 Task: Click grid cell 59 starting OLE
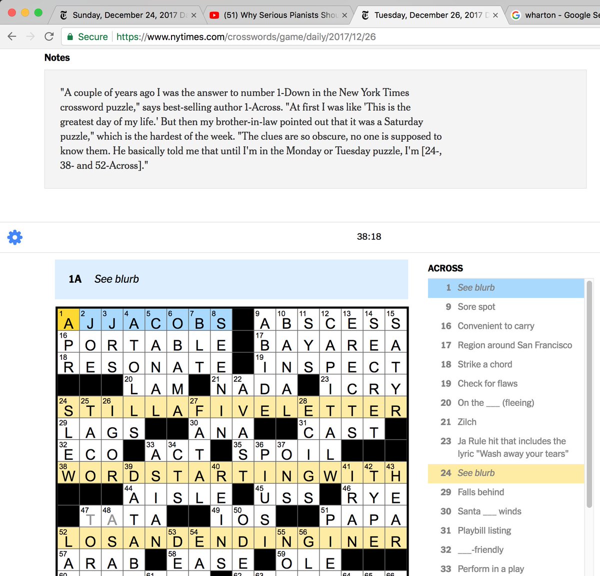[286, 559]
